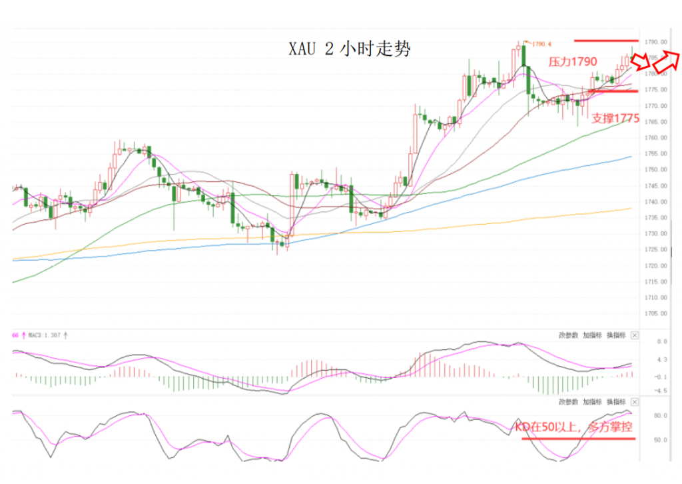Click the magenta up arrow near 66
Screen dimensions: 682x484
click(24, 335)
